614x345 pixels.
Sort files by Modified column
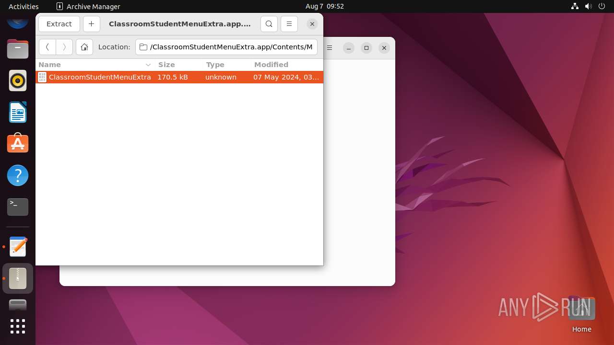pyautogui.click(x=287, y=65)
